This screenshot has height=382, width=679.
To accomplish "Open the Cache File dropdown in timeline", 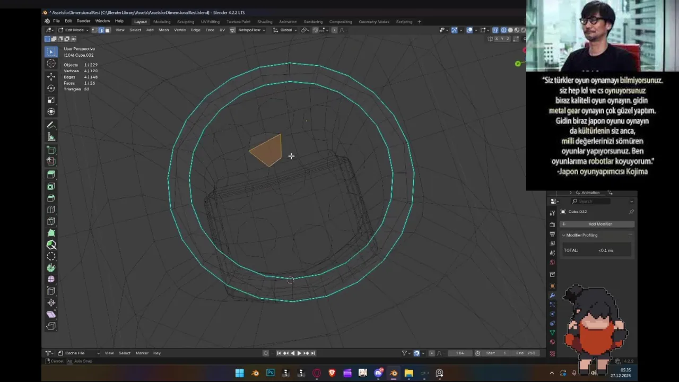I will point(78,353).
